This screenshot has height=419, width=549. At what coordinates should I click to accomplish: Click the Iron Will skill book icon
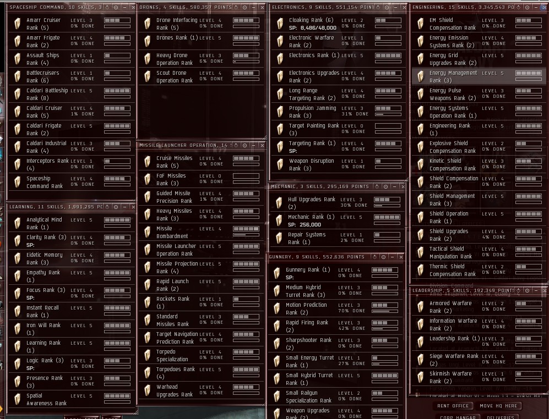coord(17,329)
